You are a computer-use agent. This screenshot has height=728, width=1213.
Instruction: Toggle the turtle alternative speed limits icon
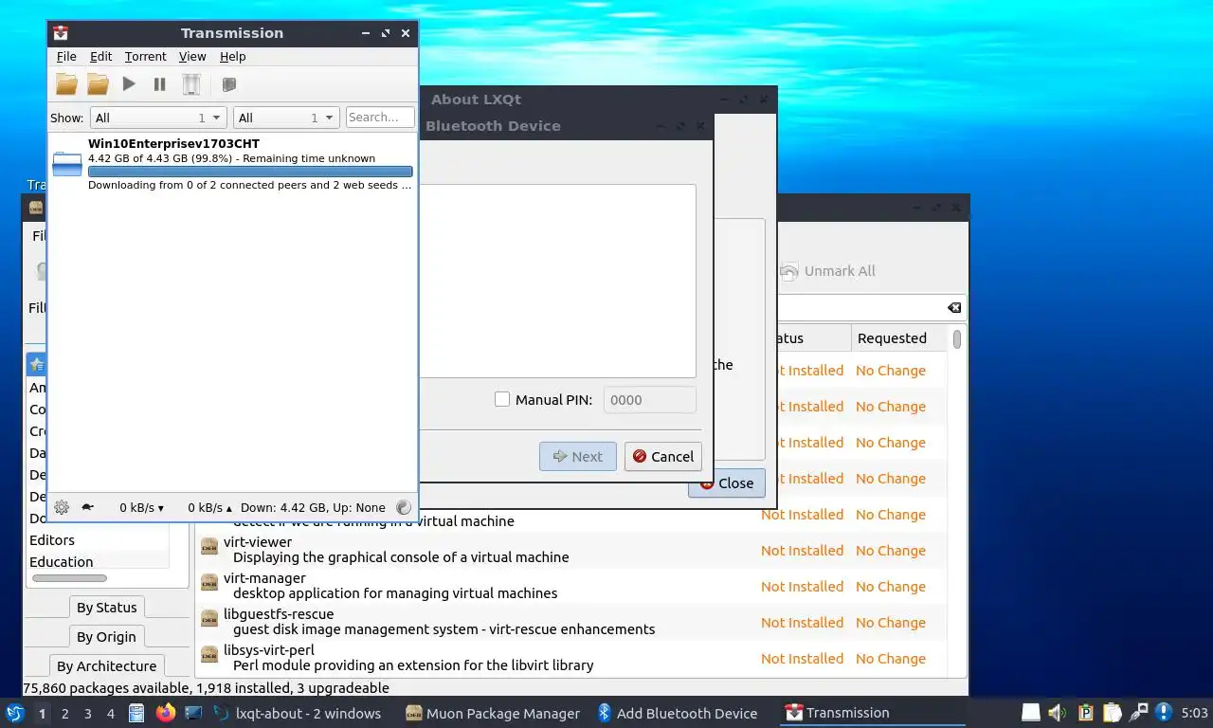click(87, 507)
